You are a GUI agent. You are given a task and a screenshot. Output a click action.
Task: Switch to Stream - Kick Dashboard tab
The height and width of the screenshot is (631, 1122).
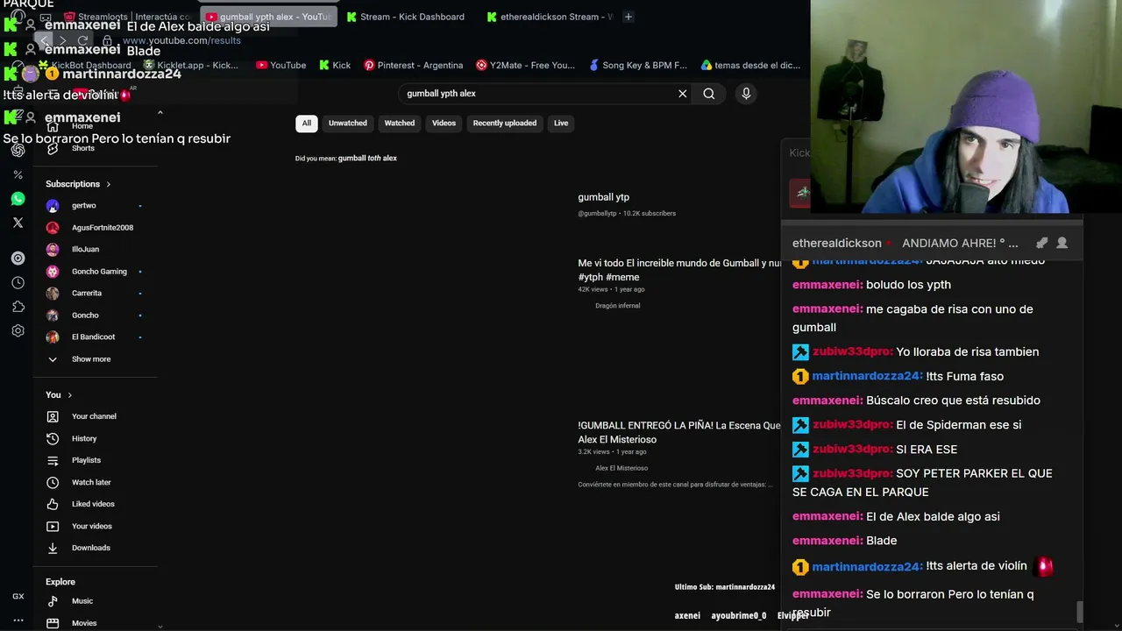click(405, 17)
